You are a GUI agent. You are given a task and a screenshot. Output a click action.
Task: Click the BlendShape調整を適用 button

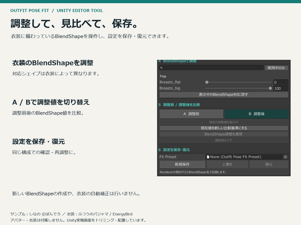pyautogui.click(x=224, y=134)
